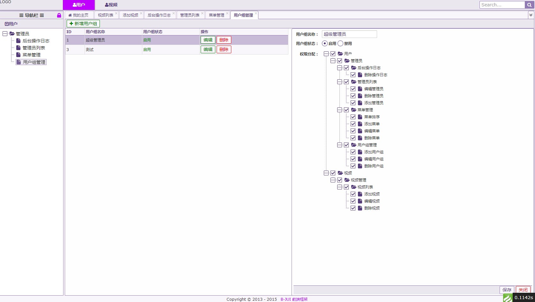Close the 视频列表 tab with its X
This screenshot has width=535, height=302.
tap(116, 13)
